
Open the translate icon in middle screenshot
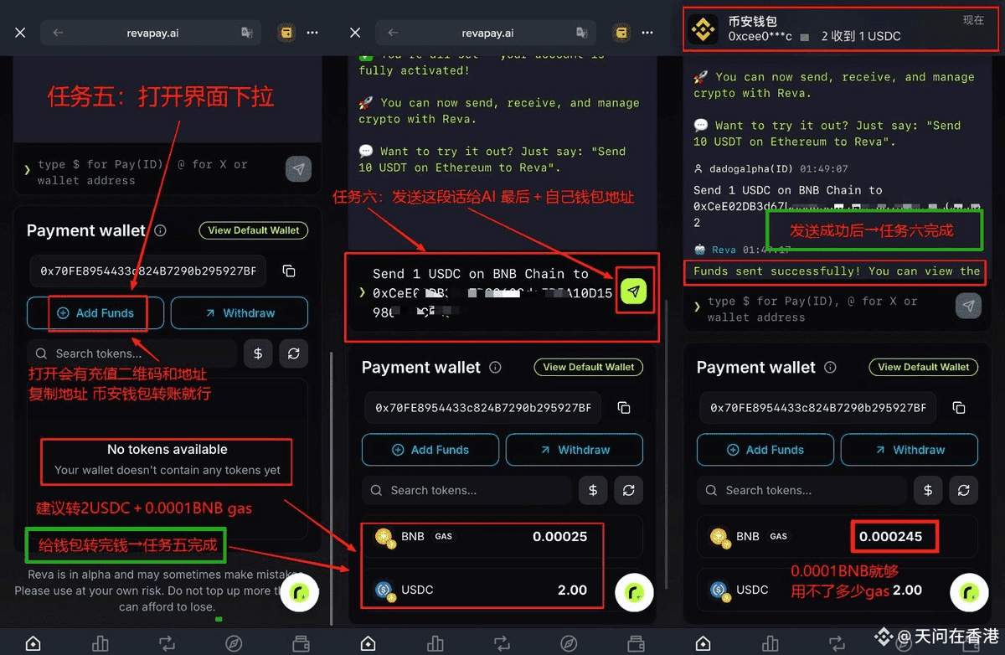point(582,34)
